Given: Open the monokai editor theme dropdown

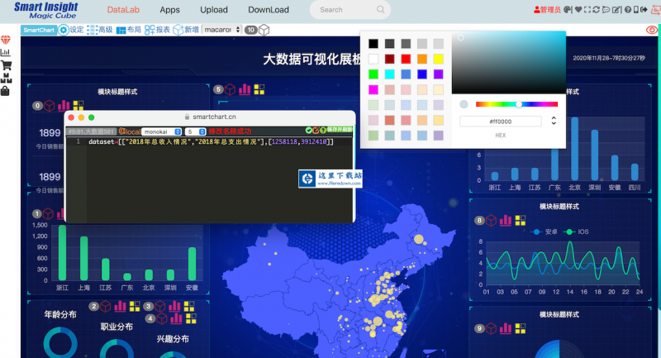Looking at the screenshot, I should [x=161, y=131].
